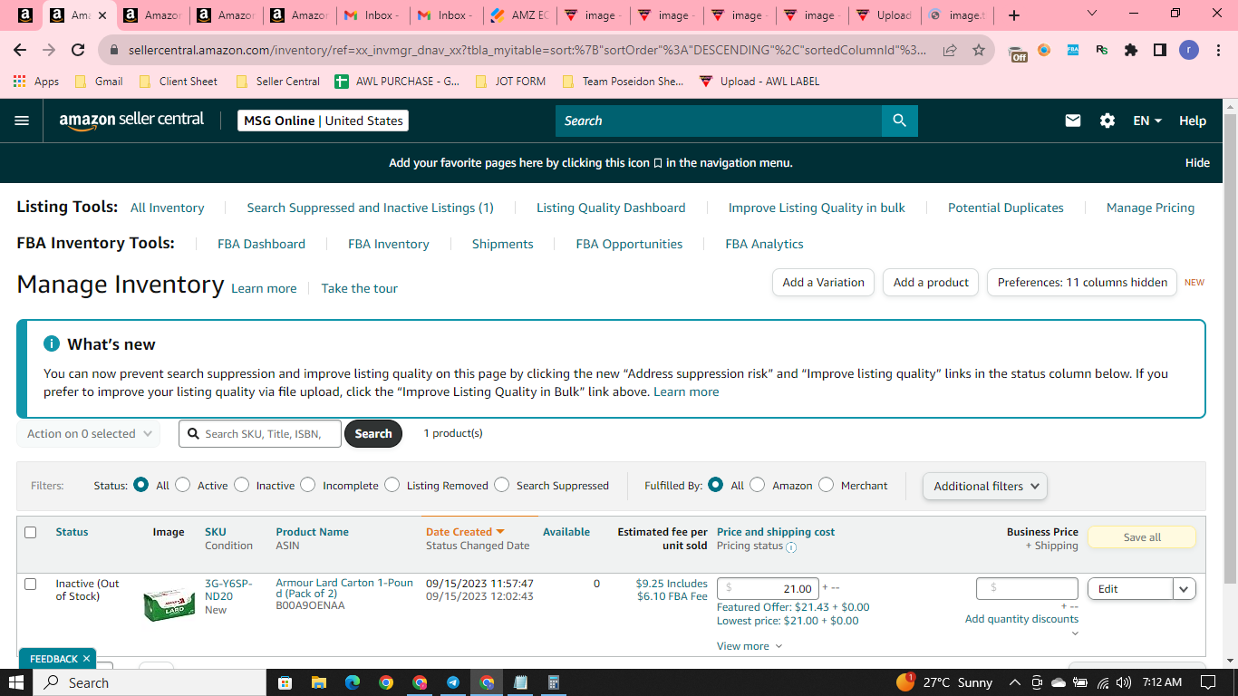Open the Help menu in Seller Central

coord(1193,121)
